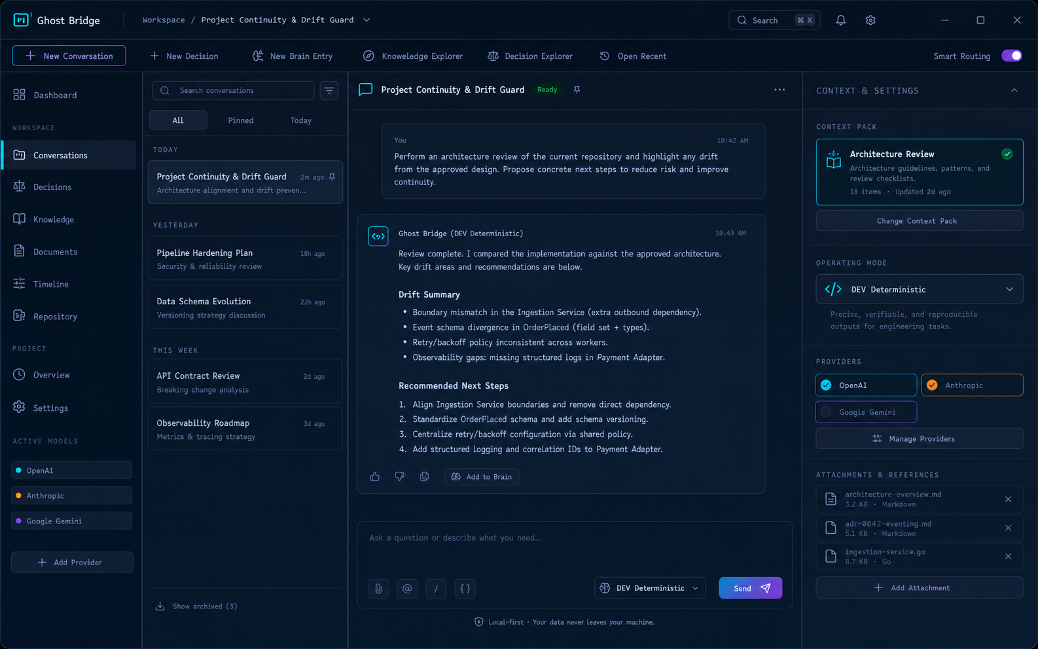The width and height of the screenshot is (1038, 649).
Task: Unpin the conversation via header pin icon
Action: coord(577,90)
